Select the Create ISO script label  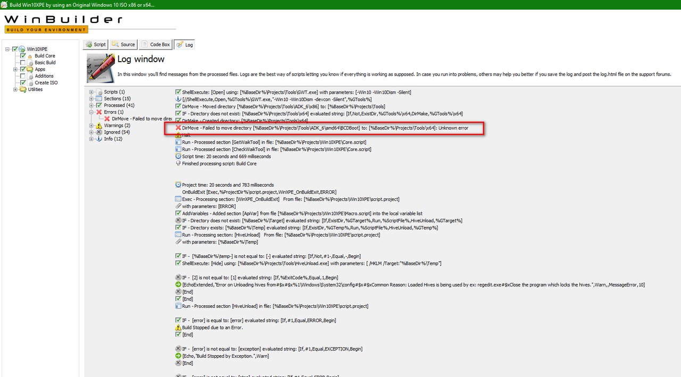click(x=46, y=83)
